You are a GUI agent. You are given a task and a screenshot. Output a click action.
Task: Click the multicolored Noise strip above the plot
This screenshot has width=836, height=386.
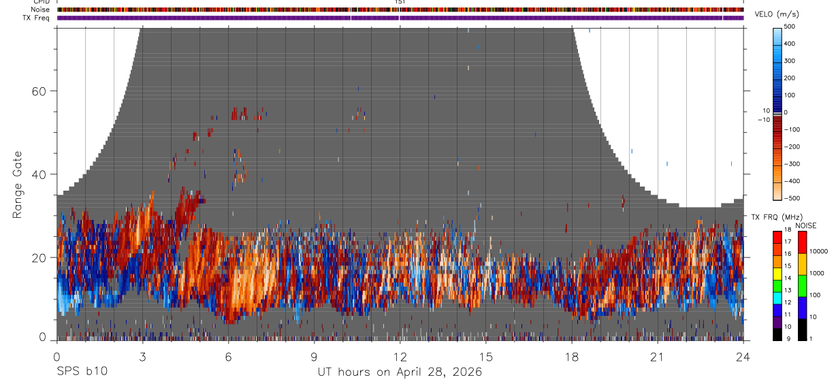click(400, 10)
